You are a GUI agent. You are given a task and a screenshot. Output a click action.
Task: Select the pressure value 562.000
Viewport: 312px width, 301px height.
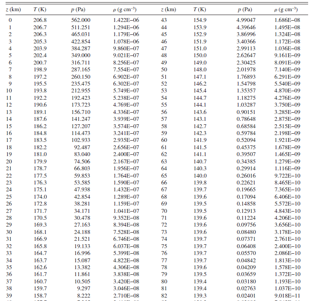click(81, 20)
